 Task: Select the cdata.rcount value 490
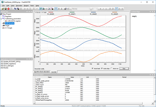point(66,85)
